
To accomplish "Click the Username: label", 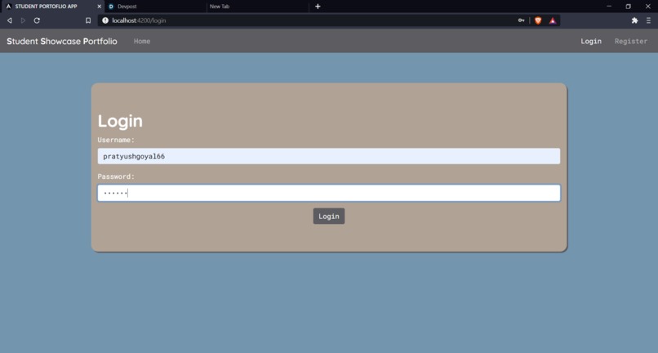I will 116,140.
